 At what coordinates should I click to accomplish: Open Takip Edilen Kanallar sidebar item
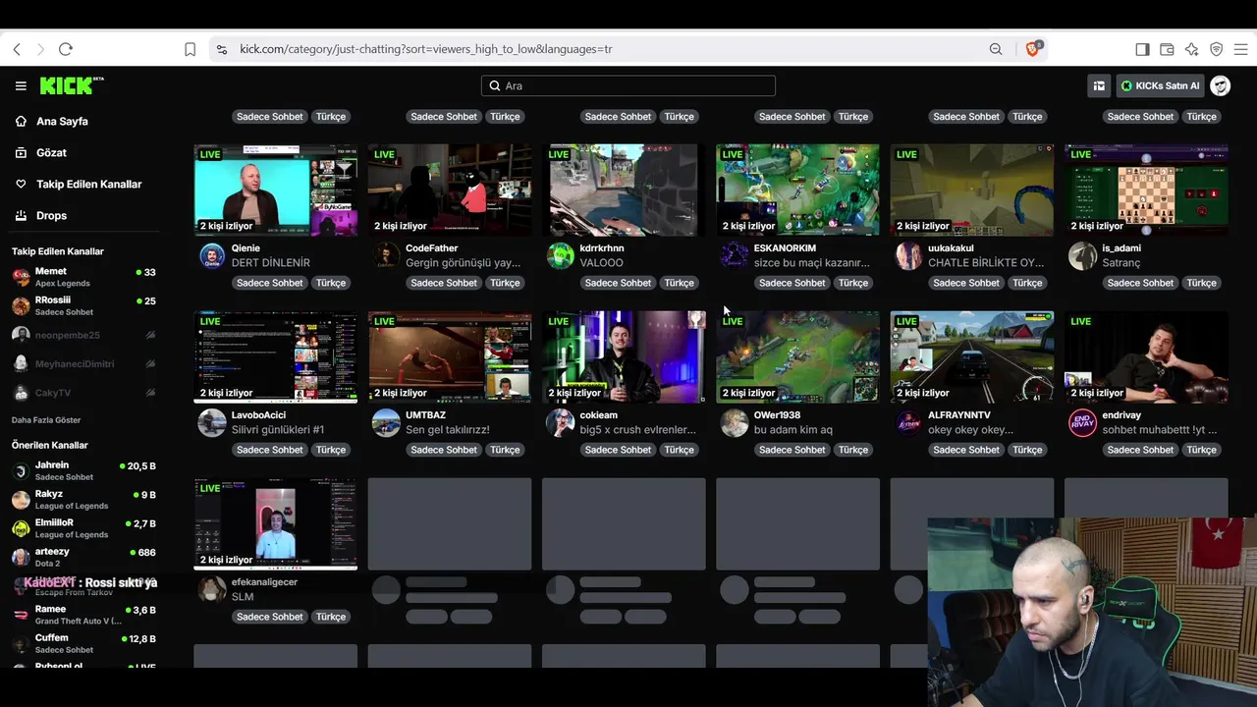point(88,185)
